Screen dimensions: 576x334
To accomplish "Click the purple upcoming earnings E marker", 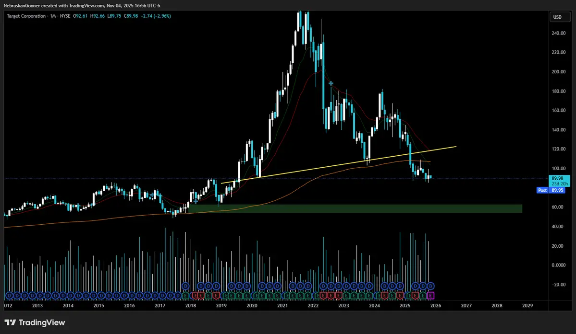I will tap(430, 295).
